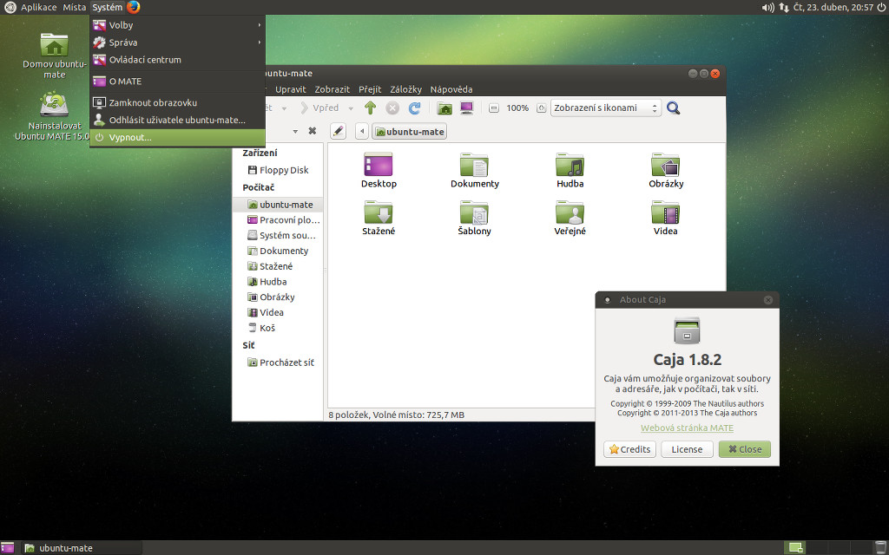
Task: Click the License button
Action: (688, 449)
